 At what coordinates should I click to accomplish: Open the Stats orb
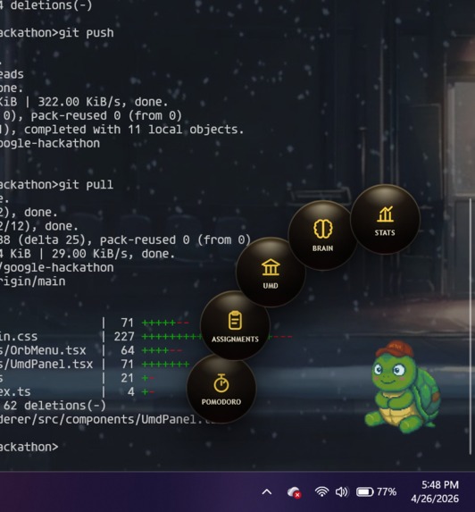point(385,220)
